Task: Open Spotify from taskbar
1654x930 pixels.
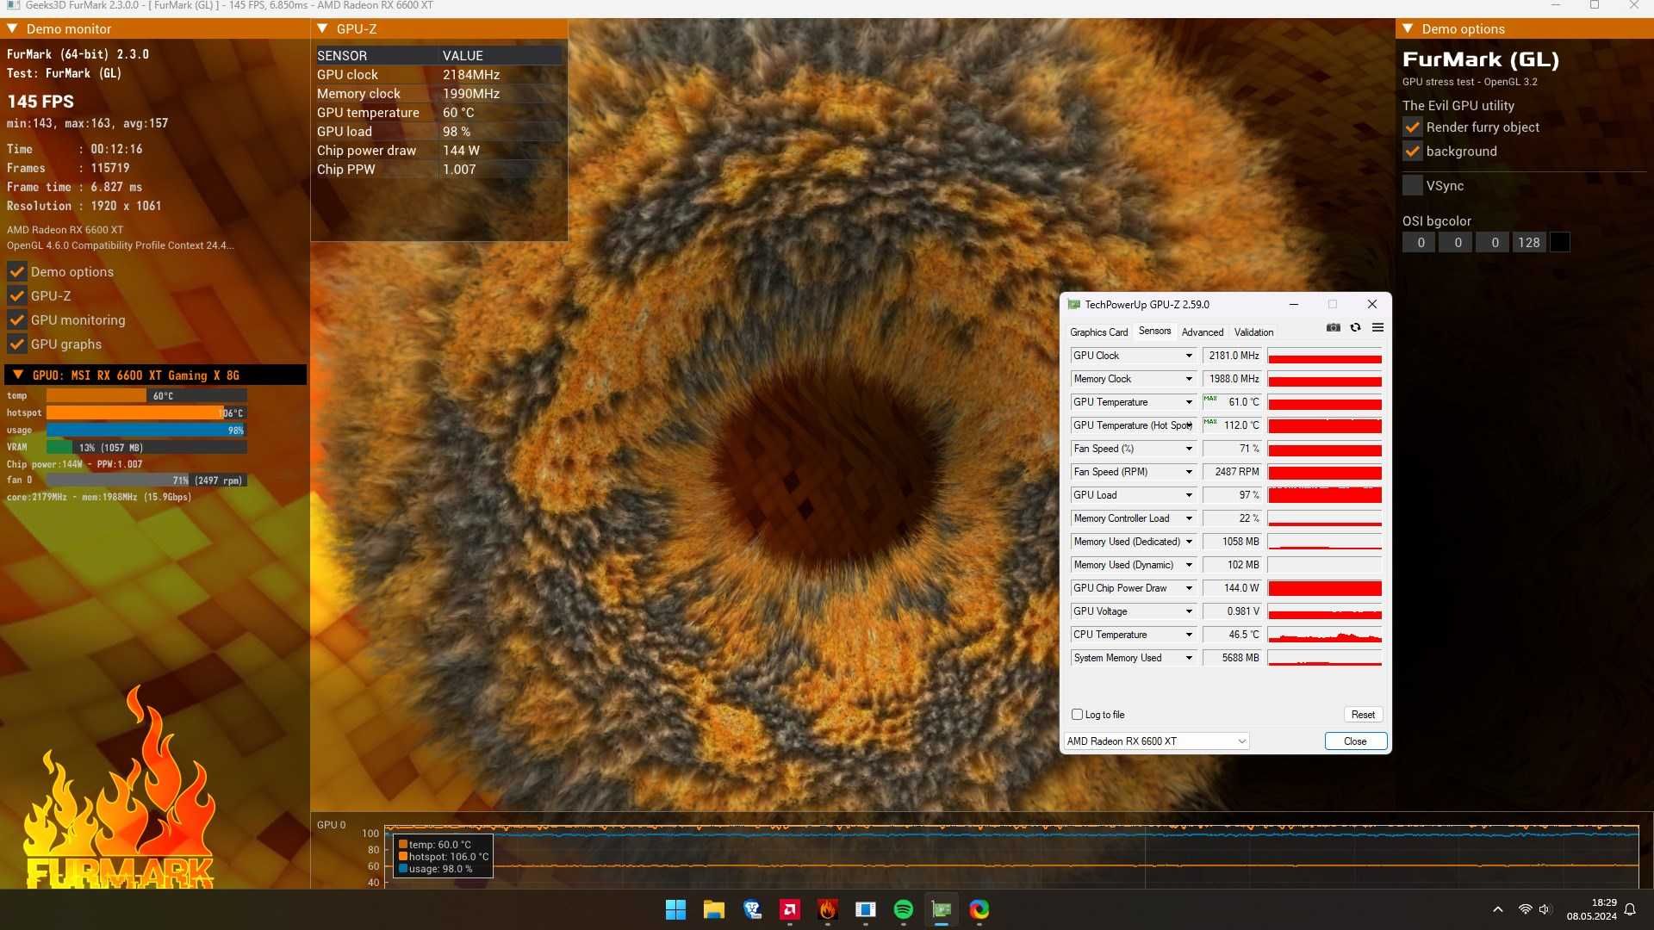Action: (904, 909)
